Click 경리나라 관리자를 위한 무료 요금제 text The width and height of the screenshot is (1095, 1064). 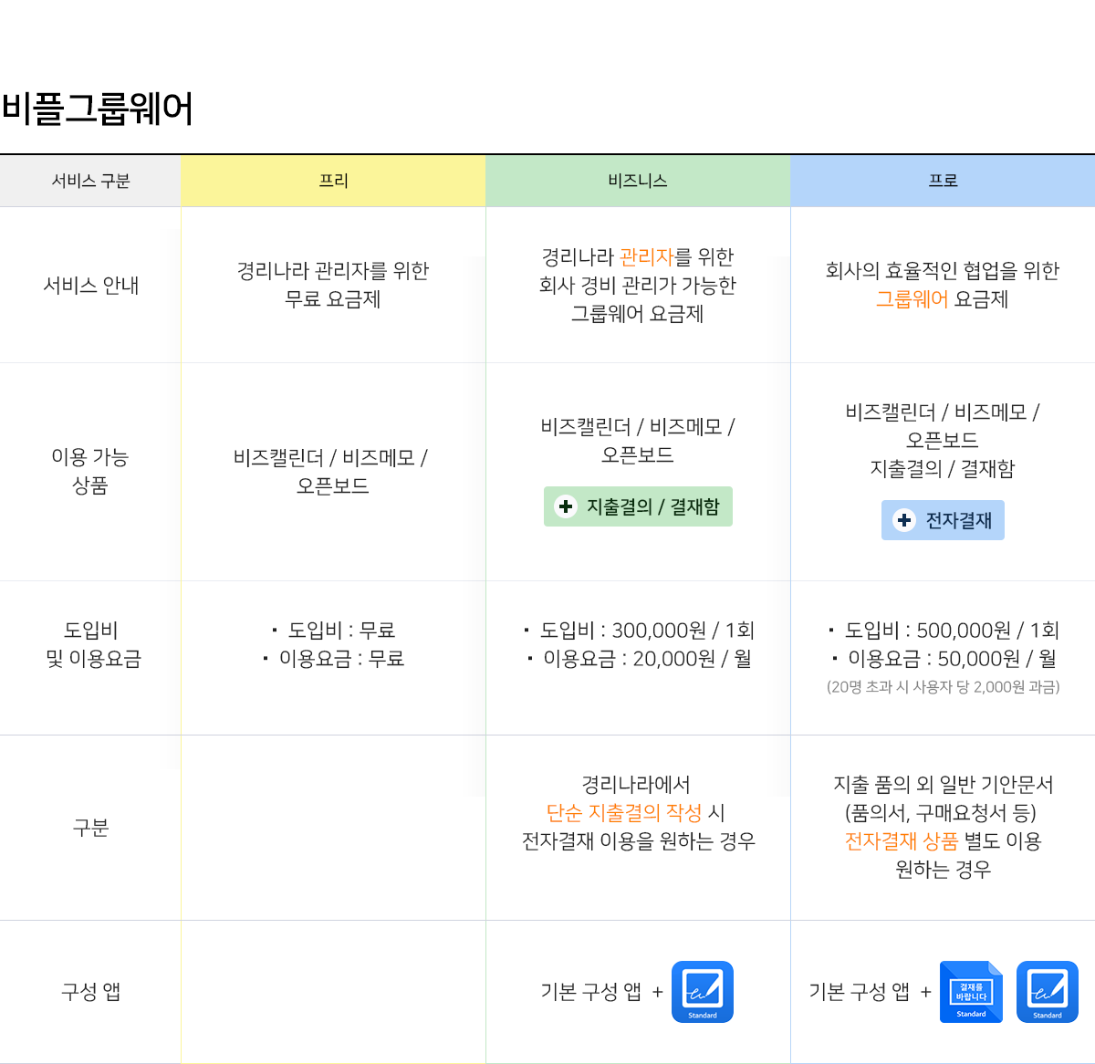point(333,285)
